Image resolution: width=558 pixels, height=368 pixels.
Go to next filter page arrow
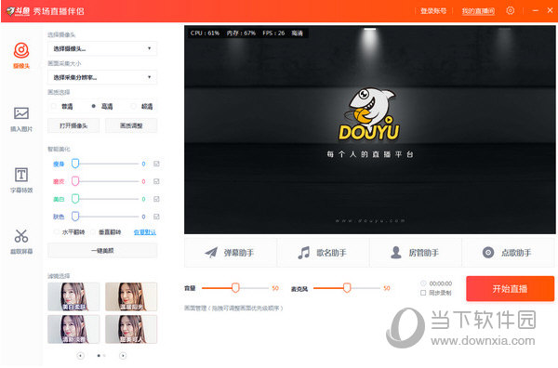pyautogui.click(x=123, y=356)
